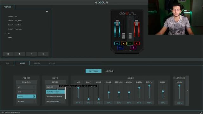This screenshot has height=114, width=203.
Task: Click the Lighting button
Action: pyautogui.click(x=109, y=71)
